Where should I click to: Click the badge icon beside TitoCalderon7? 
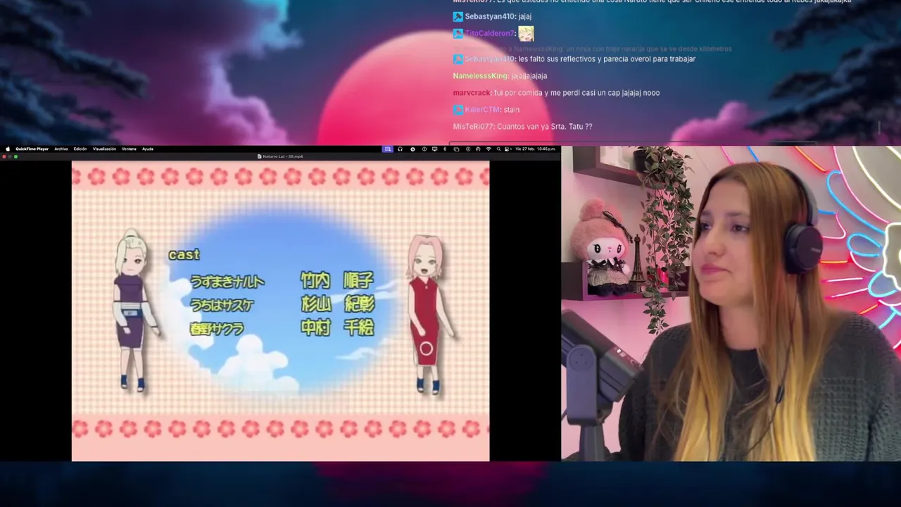click(458, 33)
